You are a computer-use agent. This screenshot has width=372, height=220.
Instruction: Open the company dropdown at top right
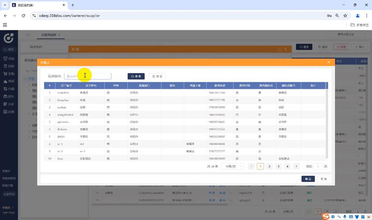click(x=347, y=34)
